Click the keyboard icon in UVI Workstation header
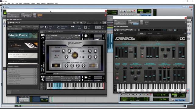195x109 pixels. [175, 30]
